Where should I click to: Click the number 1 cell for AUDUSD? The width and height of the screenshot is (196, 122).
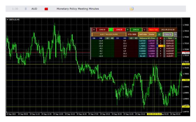click(161, 41)
